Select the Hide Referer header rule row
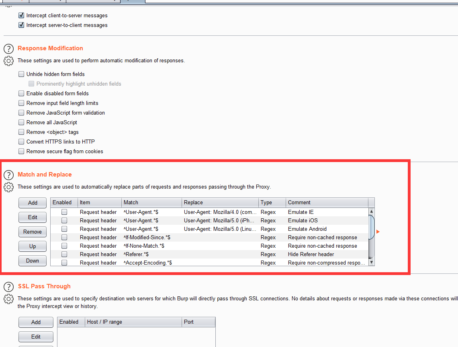458x347 pixels. coord(209,255)
